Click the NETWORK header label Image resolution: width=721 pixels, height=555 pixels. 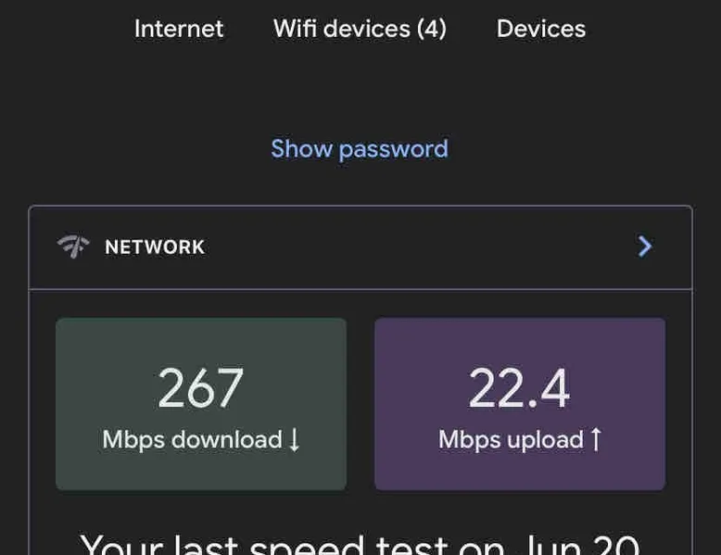[x=155, y=246]
